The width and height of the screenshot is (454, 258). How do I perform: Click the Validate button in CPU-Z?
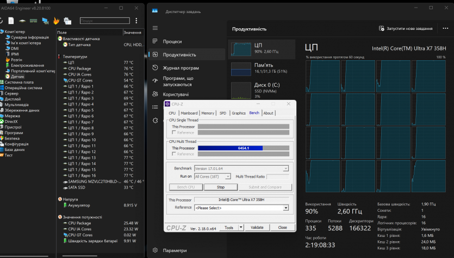tap(257, 228)
